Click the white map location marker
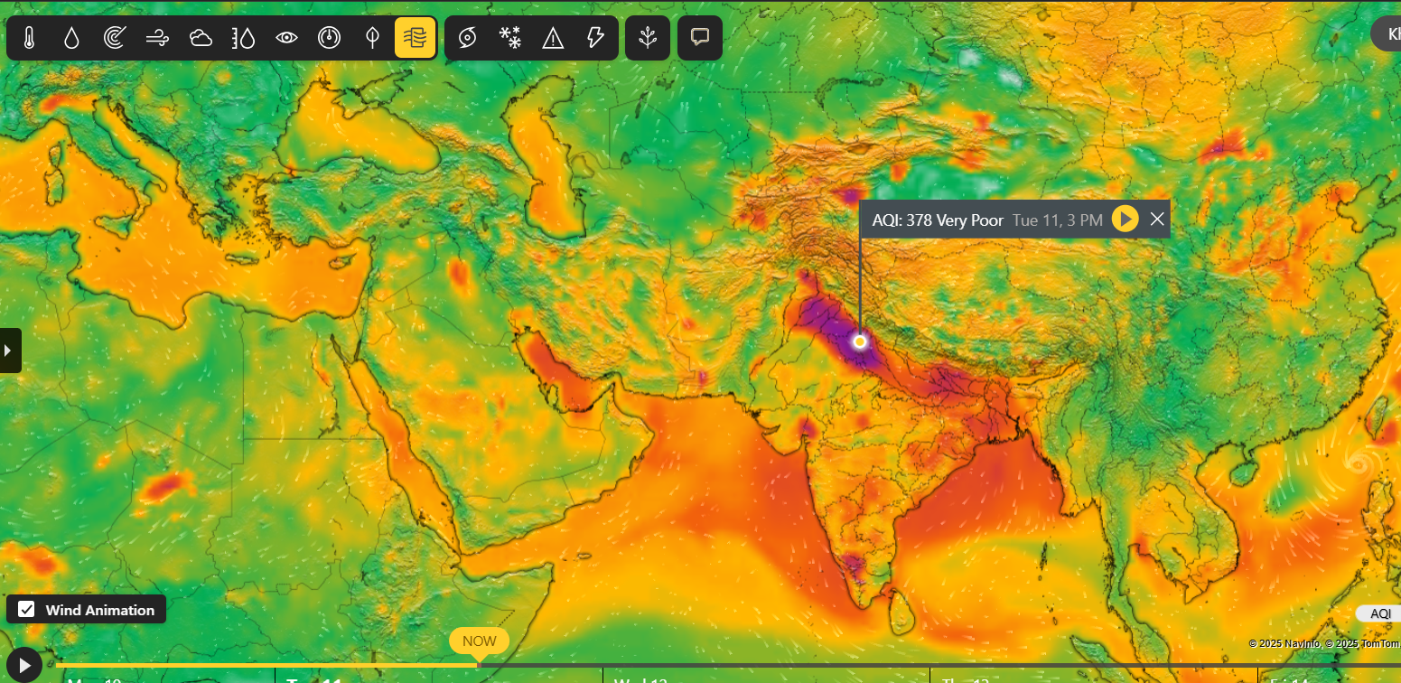 point(860,341)
